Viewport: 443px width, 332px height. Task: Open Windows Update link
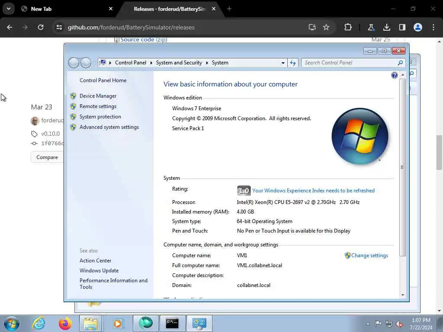[99, 271]
